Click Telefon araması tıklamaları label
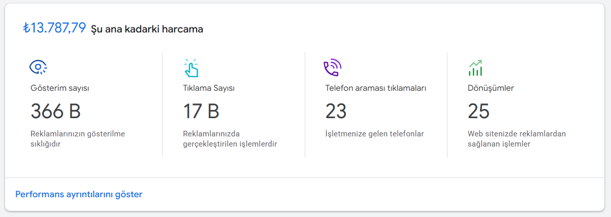The width and height of the screenshot is (611, 217). [375, 88]
